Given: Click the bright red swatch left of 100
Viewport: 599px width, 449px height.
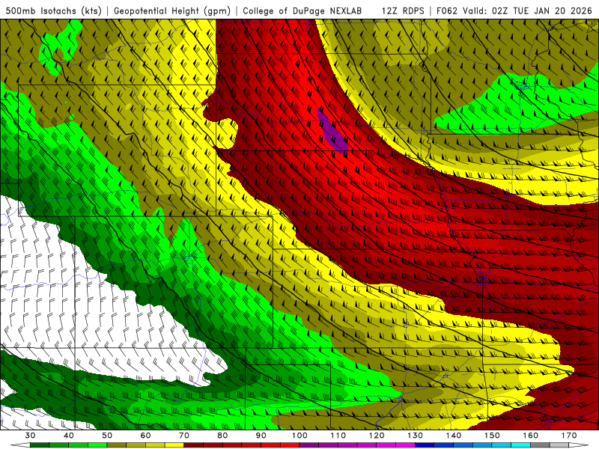Looking at the screenshot, I should point(290,445).
